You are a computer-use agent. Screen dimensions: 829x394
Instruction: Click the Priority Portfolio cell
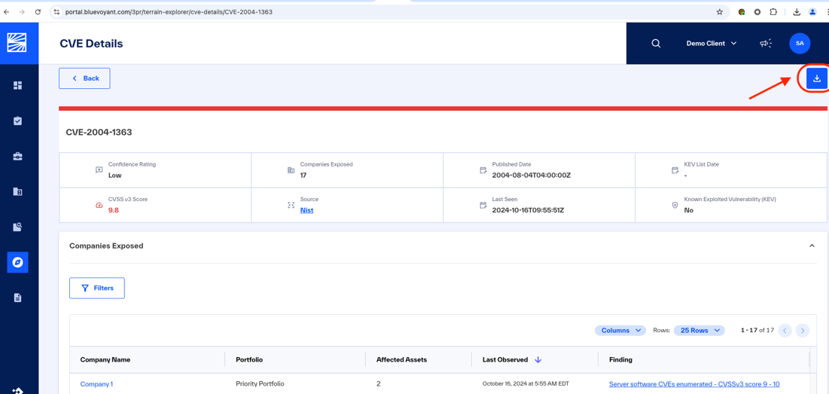point(261,384)
